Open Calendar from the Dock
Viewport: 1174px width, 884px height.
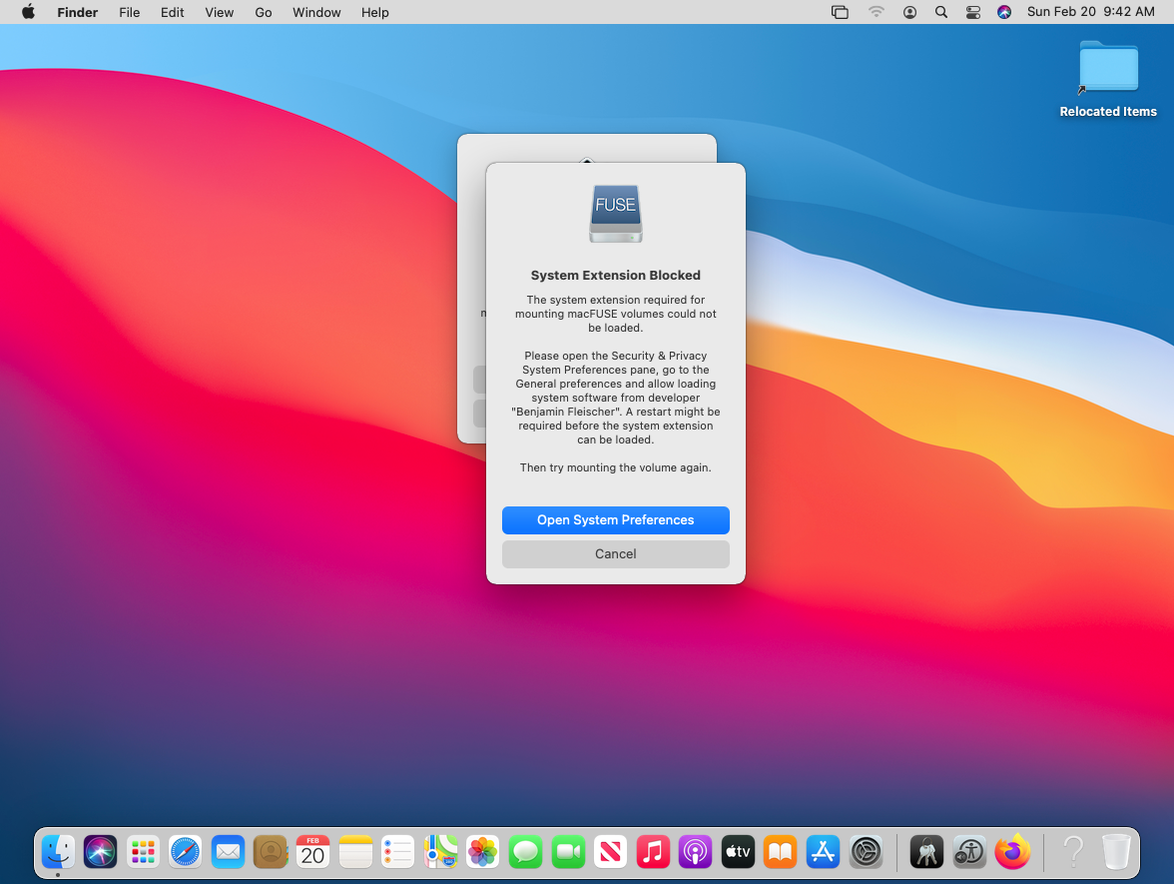click(313, 852)
